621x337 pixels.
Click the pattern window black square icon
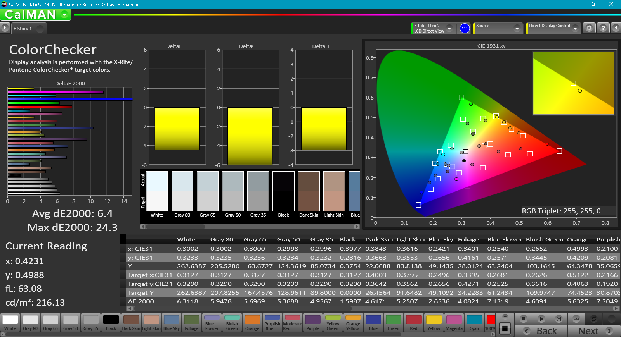505,328
